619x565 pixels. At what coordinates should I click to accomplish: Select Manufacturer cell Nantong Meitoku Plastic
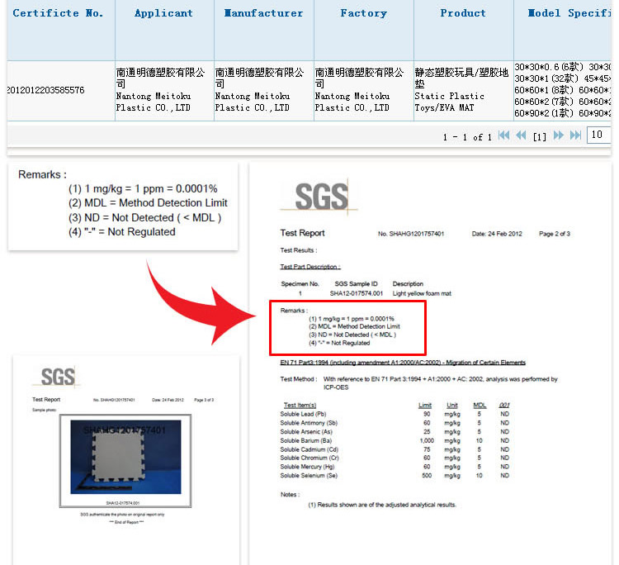(x=264, y=90)
